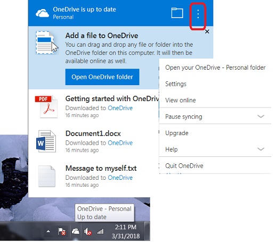Click the Pause syncing menu entry
The width and height of the screenshot is (277, 242).
pyautogui.click(x=215, y=116)
